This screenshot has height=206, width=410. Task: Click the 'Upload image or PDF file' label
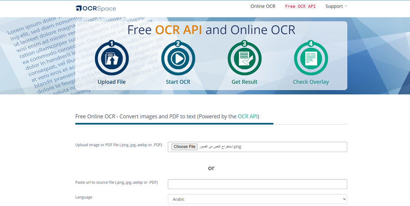[118, 145]
